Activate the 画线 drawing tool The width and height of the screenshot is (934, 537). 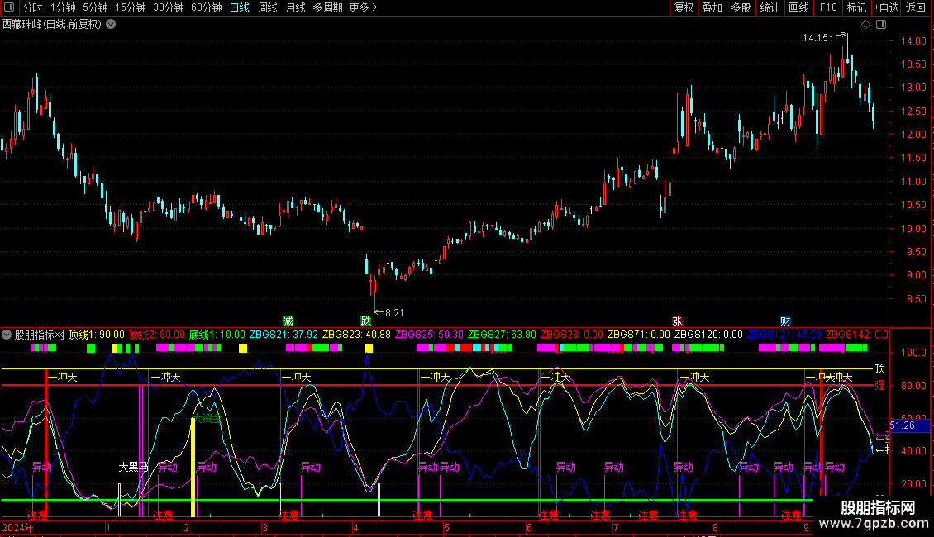798,7
